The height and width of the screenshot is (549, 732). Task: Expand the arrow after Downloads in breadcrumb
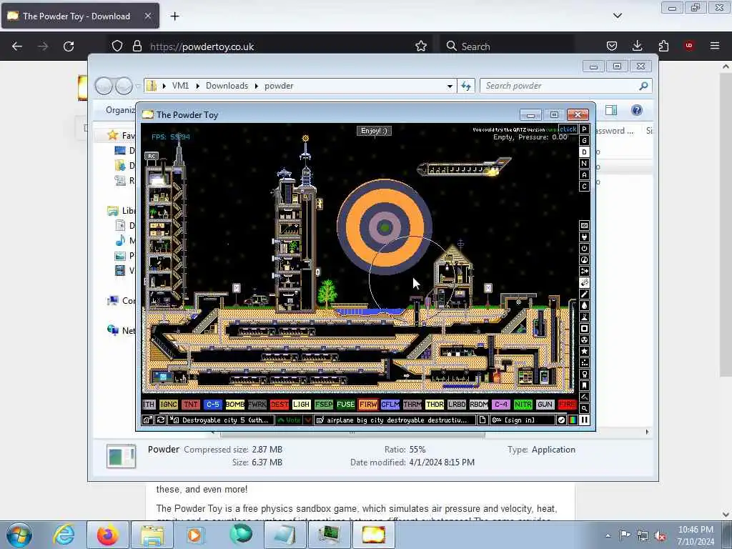257,86
